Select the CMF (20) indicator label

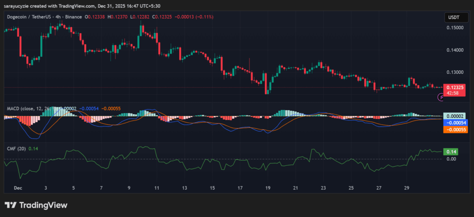(16, 148)
